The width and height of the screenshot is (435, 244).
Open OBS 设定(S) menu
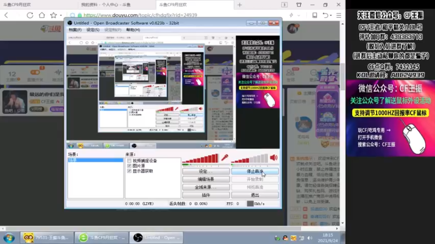pos(92,30)
